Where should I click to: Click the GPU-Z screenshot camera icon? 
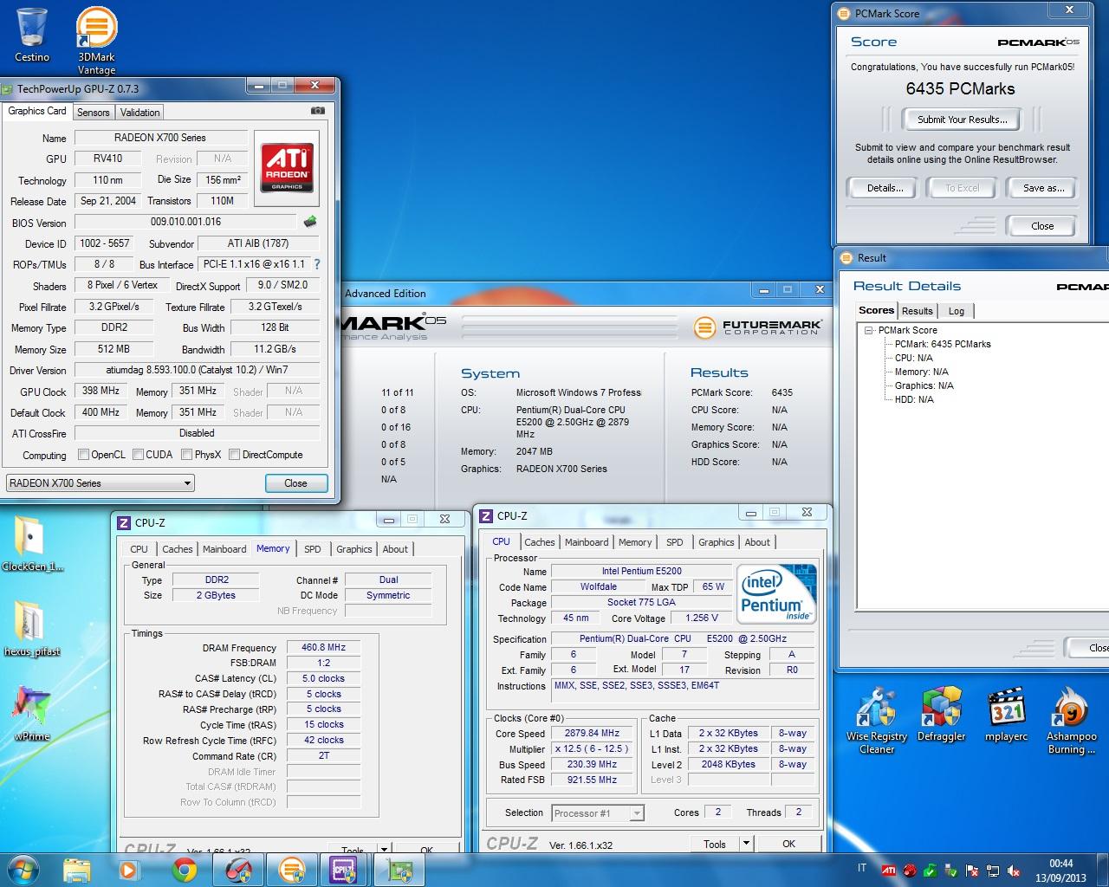click(318, 111)
